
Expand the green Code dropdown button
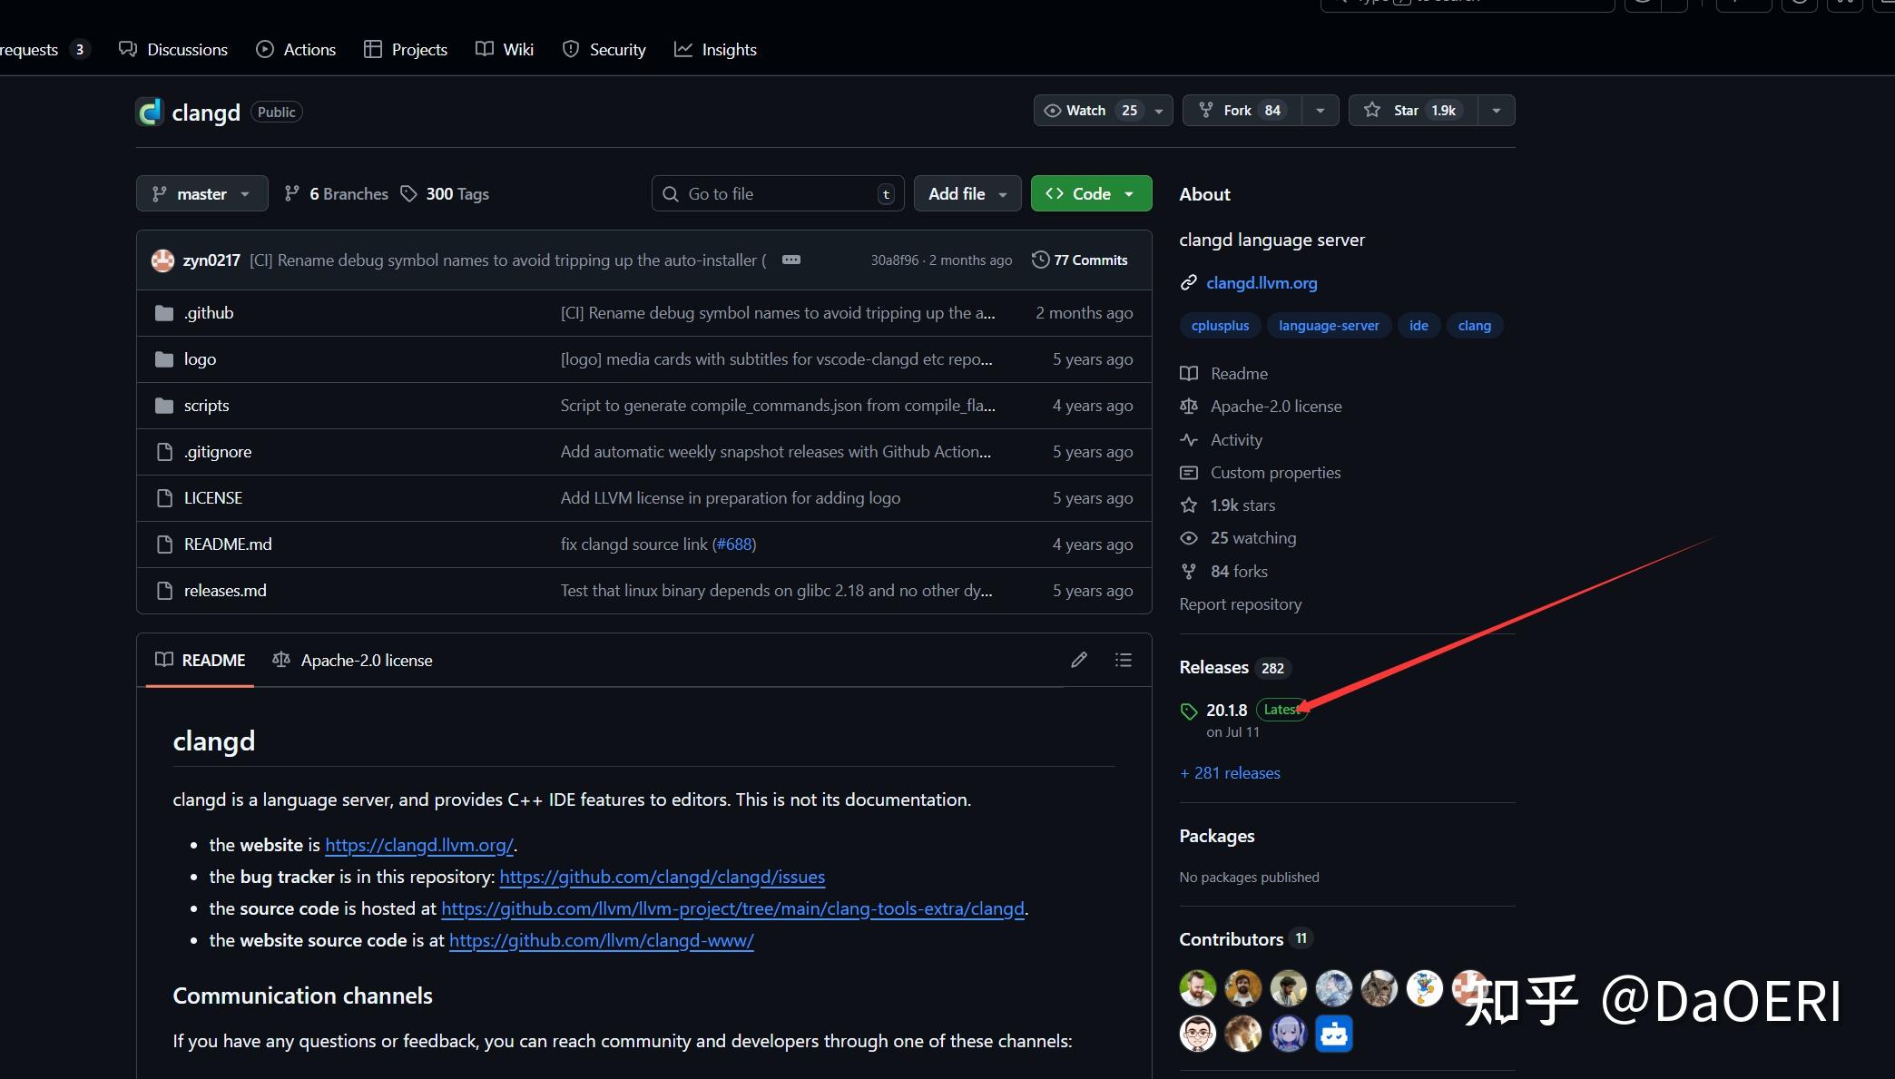[x=1091, y=193]
